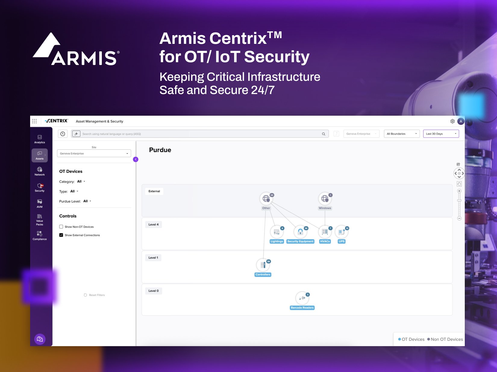This screenshot has width=497, height=372.
Task: Select the hand pan tool
Action: click(459, 184)
